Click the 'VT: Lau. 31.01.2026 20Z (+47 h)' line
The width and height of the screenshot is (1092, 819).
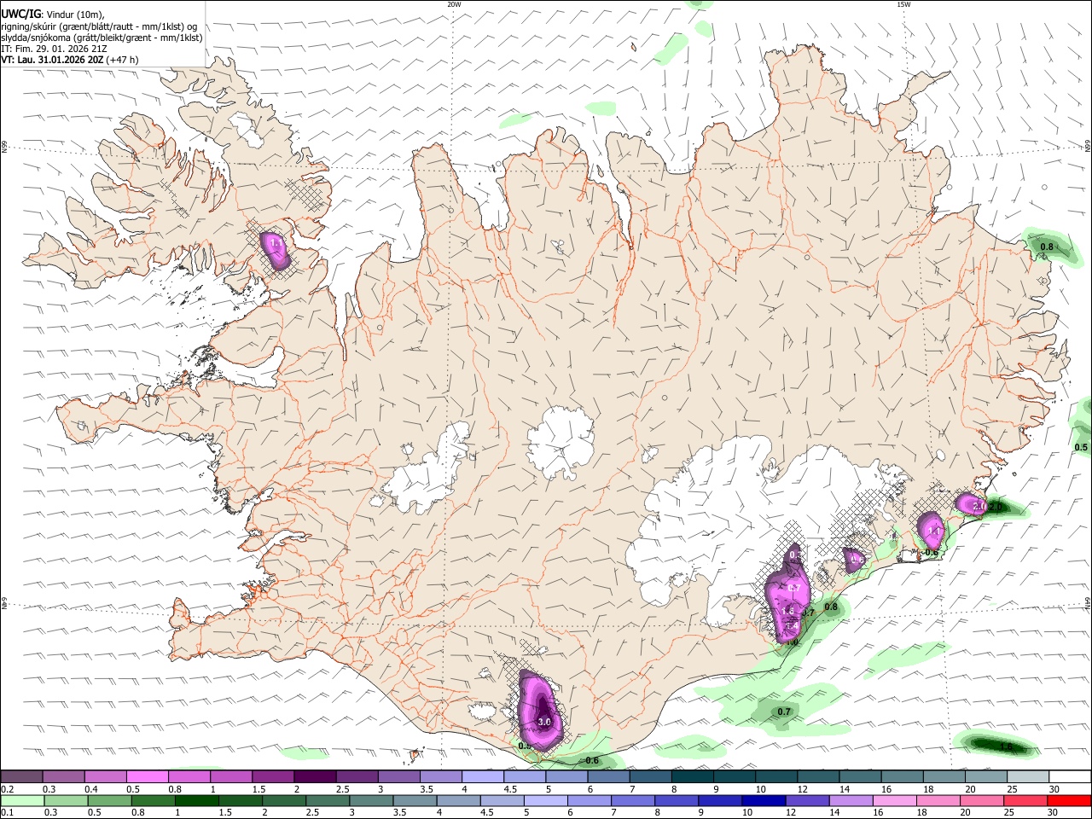[x=70, y=60]
